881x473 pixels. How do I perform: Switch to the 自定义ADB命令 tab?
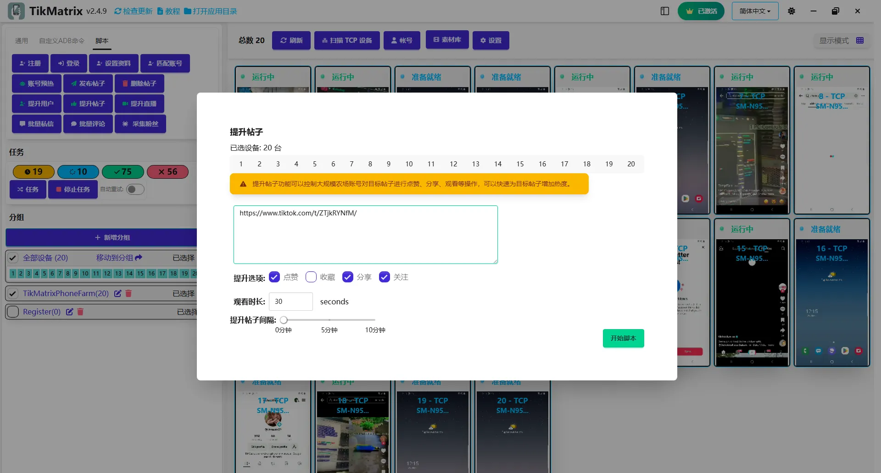(61, 41)
